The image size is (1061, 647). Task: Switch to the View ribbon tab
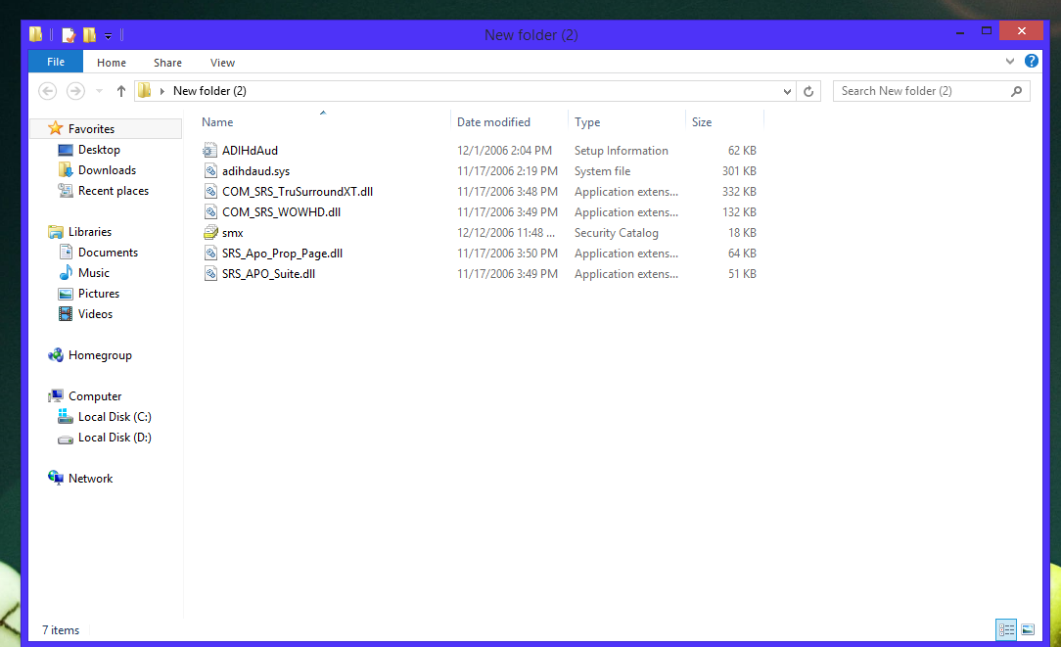222,63
